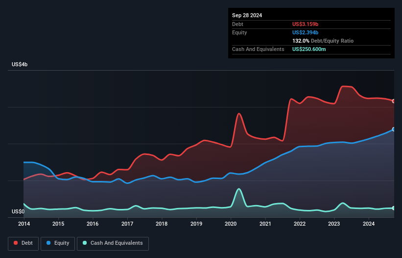Screen dimensions: 402x258
Task: Click the 2019 x-axis label
Action: (196, 224)
